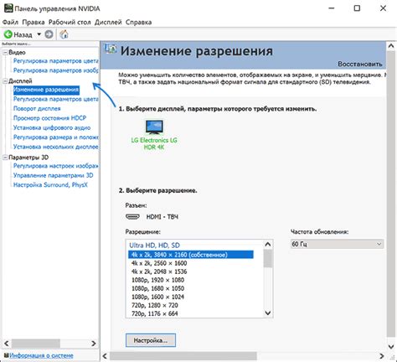Open the Частота обновления 60 Гц dropdown
Image resolution: width=397 pixels, height=362 pixels.
337,244
